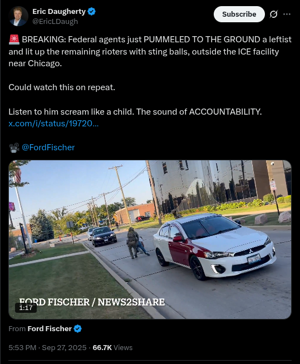Open the Eric Daugherty display name link
The image size is (300, 364).
point(59,11)
